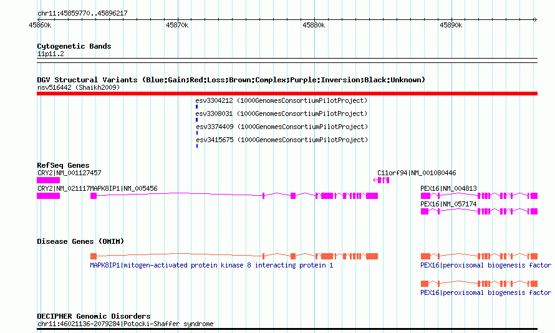Click the esv3308031 variant label
555x333 pixels.
(281, 113)
